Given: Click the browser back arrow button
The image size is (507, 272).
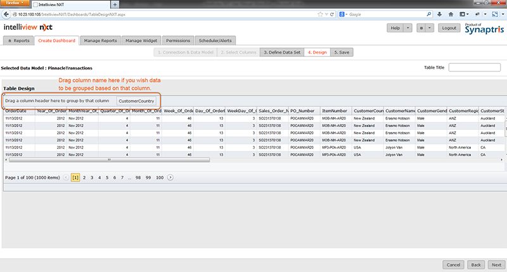Looking at the screenshot, I should coord(6,13).
